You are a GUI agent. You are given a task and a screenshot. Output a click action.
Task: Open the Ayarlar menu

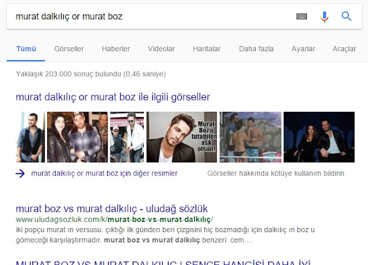point(303,49)
